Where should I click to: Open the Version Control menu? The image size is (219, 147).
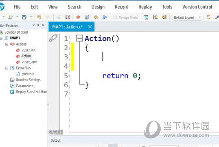point(197,7)
